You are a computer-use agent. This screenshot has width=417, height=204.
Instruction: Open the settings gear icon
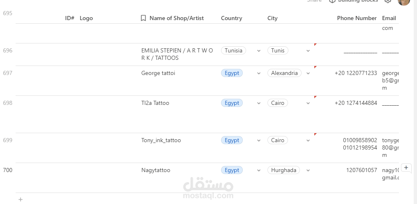pos(387,1)
